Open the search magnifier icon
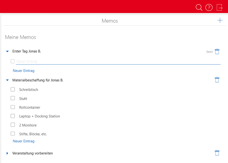The width and height of the screenshot is (228, 163). (x=199, y=7)
